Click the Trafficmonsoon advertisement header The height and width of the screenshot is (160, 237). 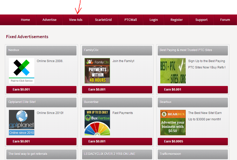point(193,154)
